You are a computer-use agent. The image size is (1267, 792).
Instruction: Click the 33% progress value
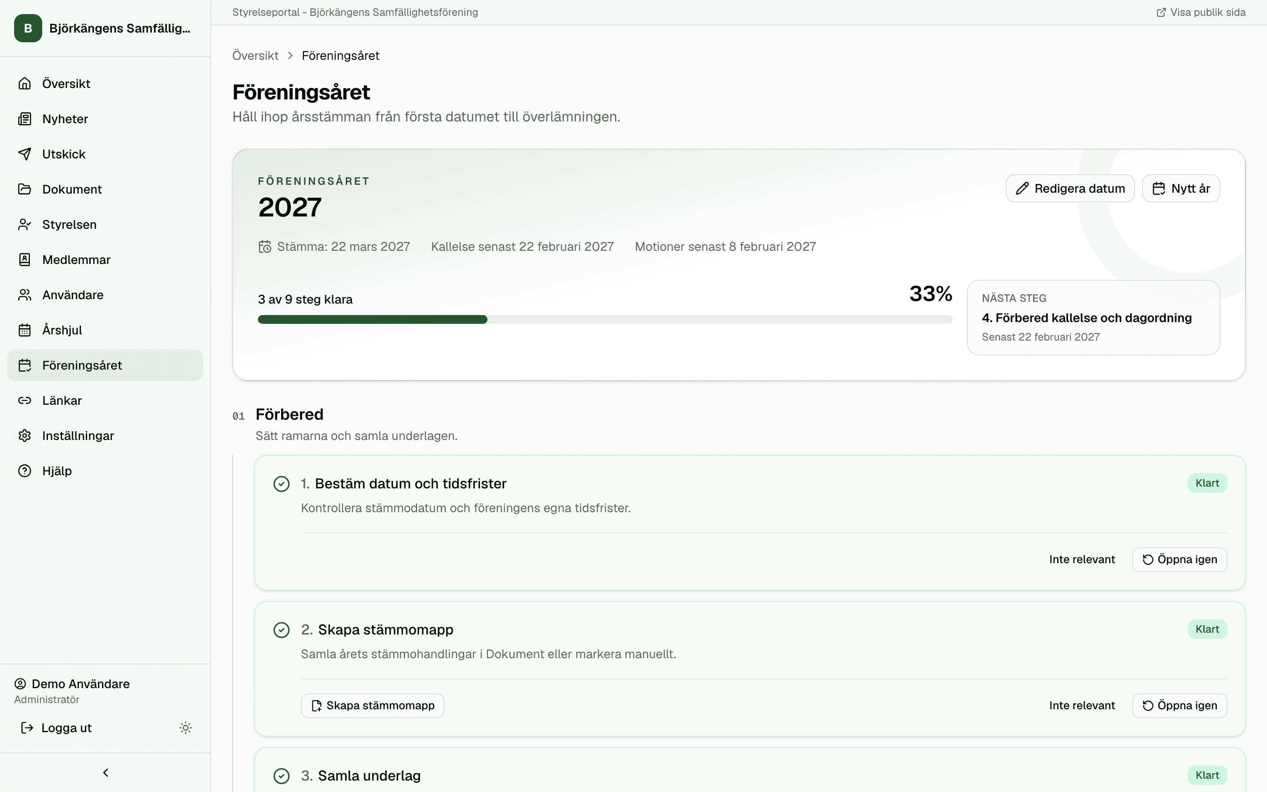click(x=930, y=293)
